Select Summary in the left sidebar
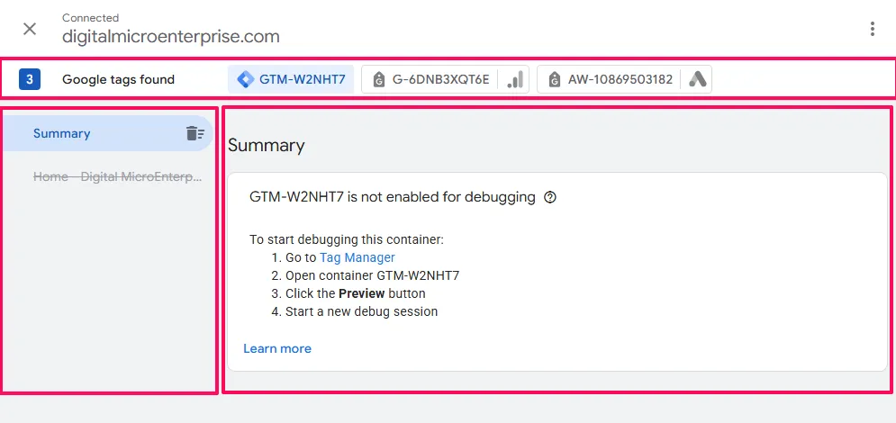 tap(62, 133)
